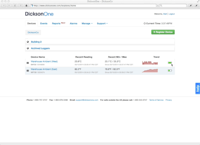Stop loading with the X toolbar icon
Screen dimensions: 200x145
(21, 5)
